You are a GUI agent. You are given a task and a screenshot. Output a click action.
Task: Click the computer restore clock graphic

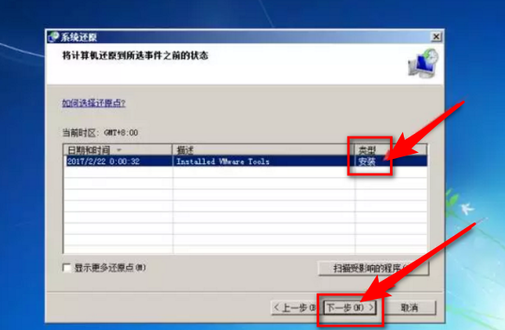pyautogui.click(x=424, y=63)
